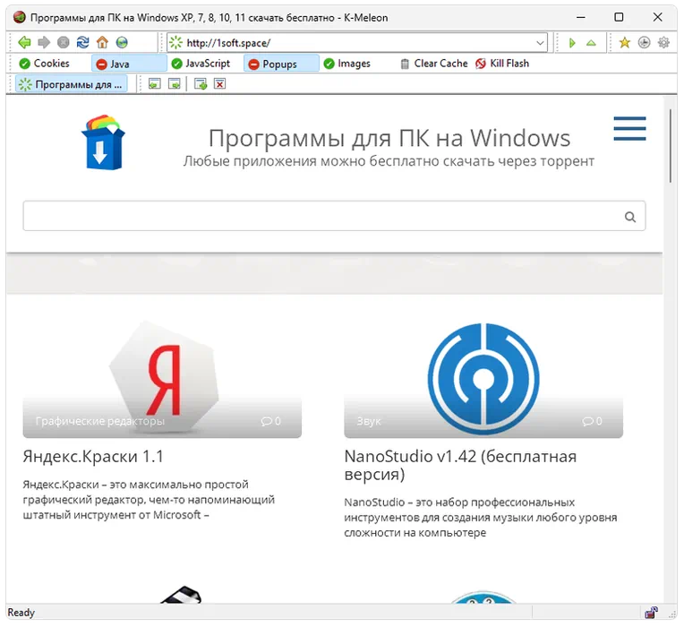The height and width of the screenshot is (627, 684).
Task: Reload the page with the Refresh icon
Action: pyautogui.click(x=82, y=42)
